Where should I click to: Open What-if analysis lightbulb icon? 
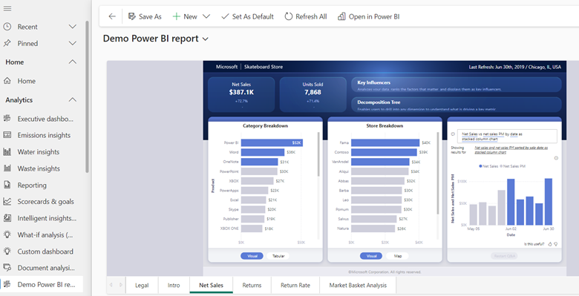pyautogui.click(x=7, y=234)
